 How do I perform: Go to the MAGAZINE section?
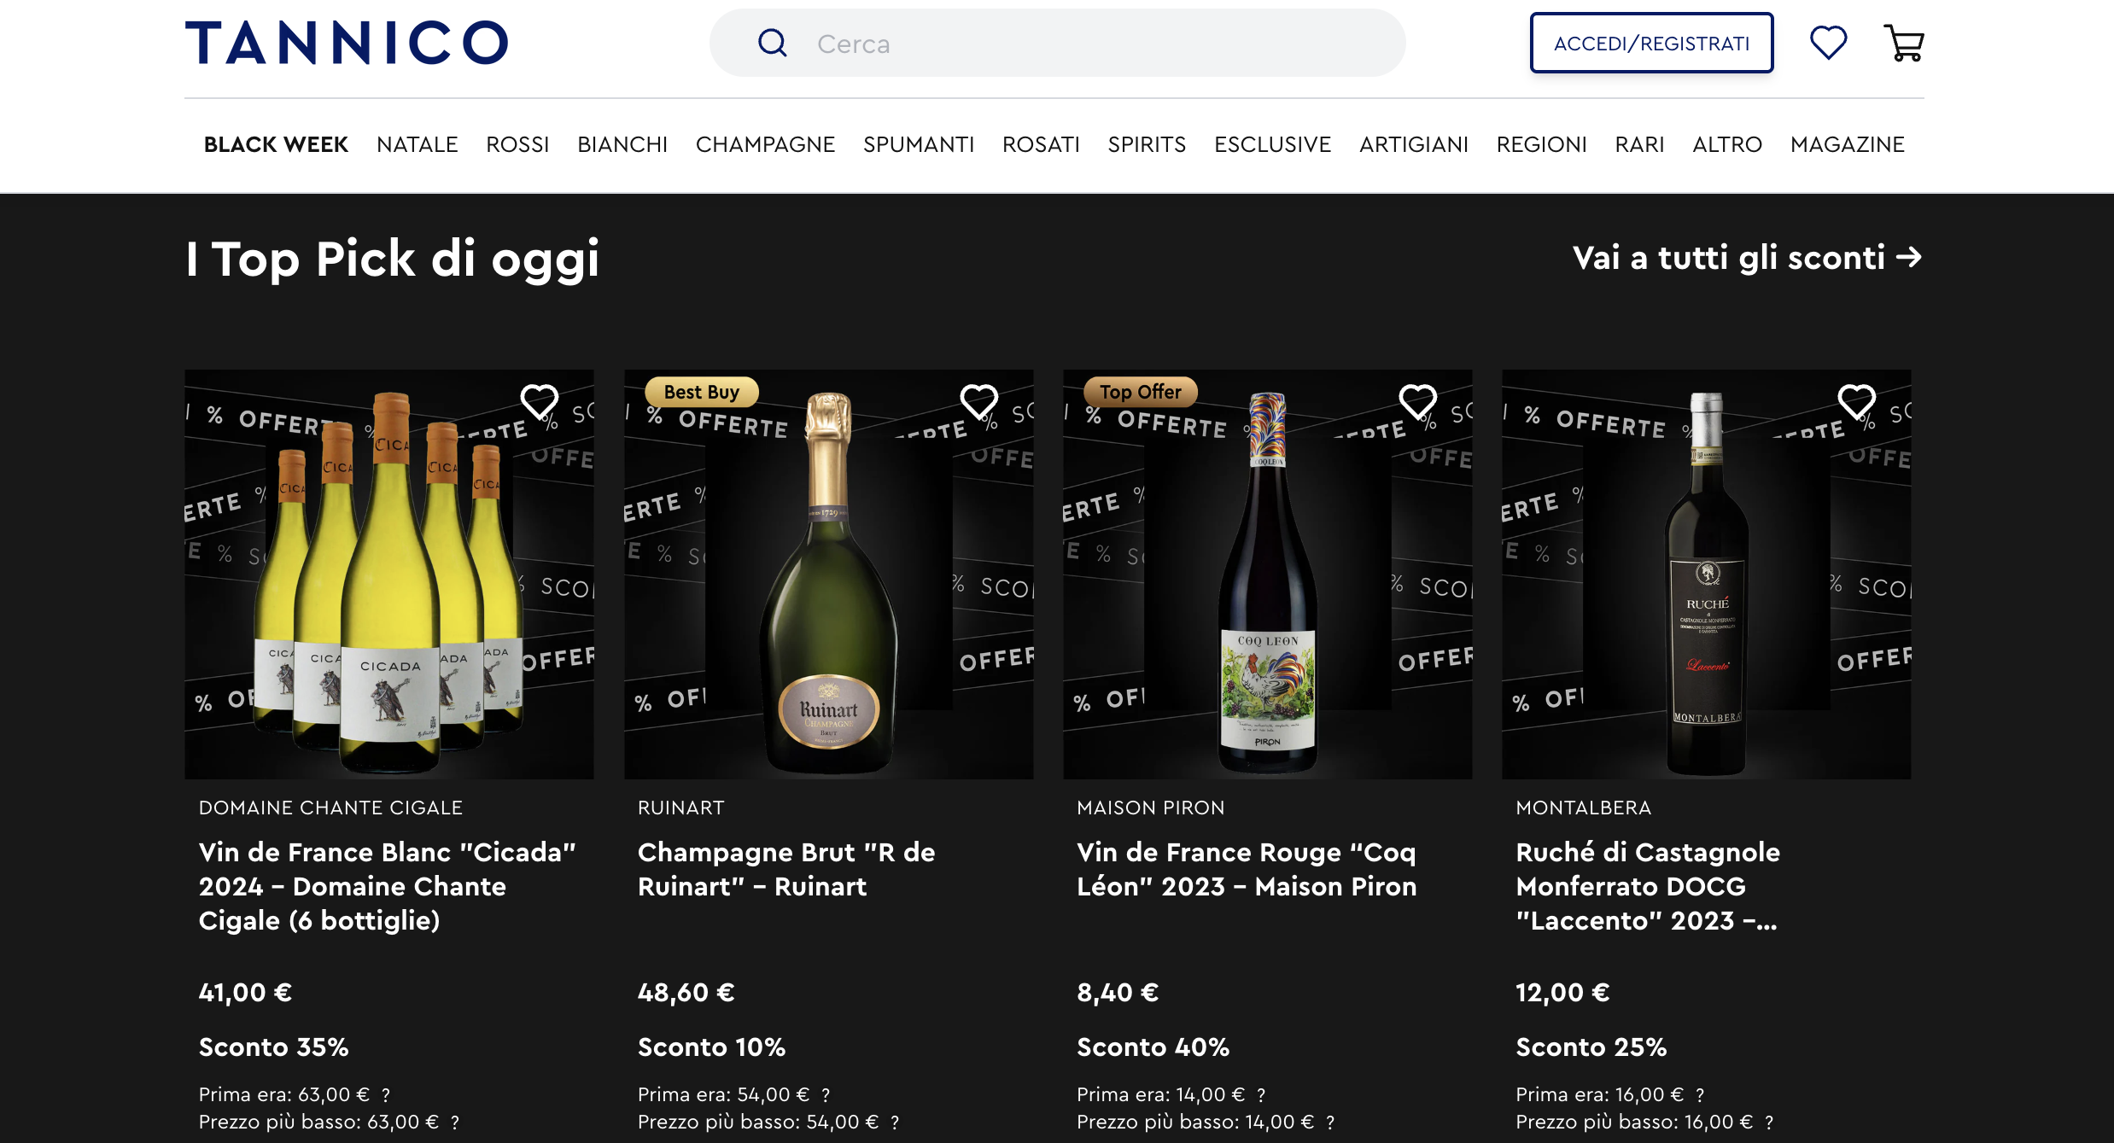tap(1847, 144)
